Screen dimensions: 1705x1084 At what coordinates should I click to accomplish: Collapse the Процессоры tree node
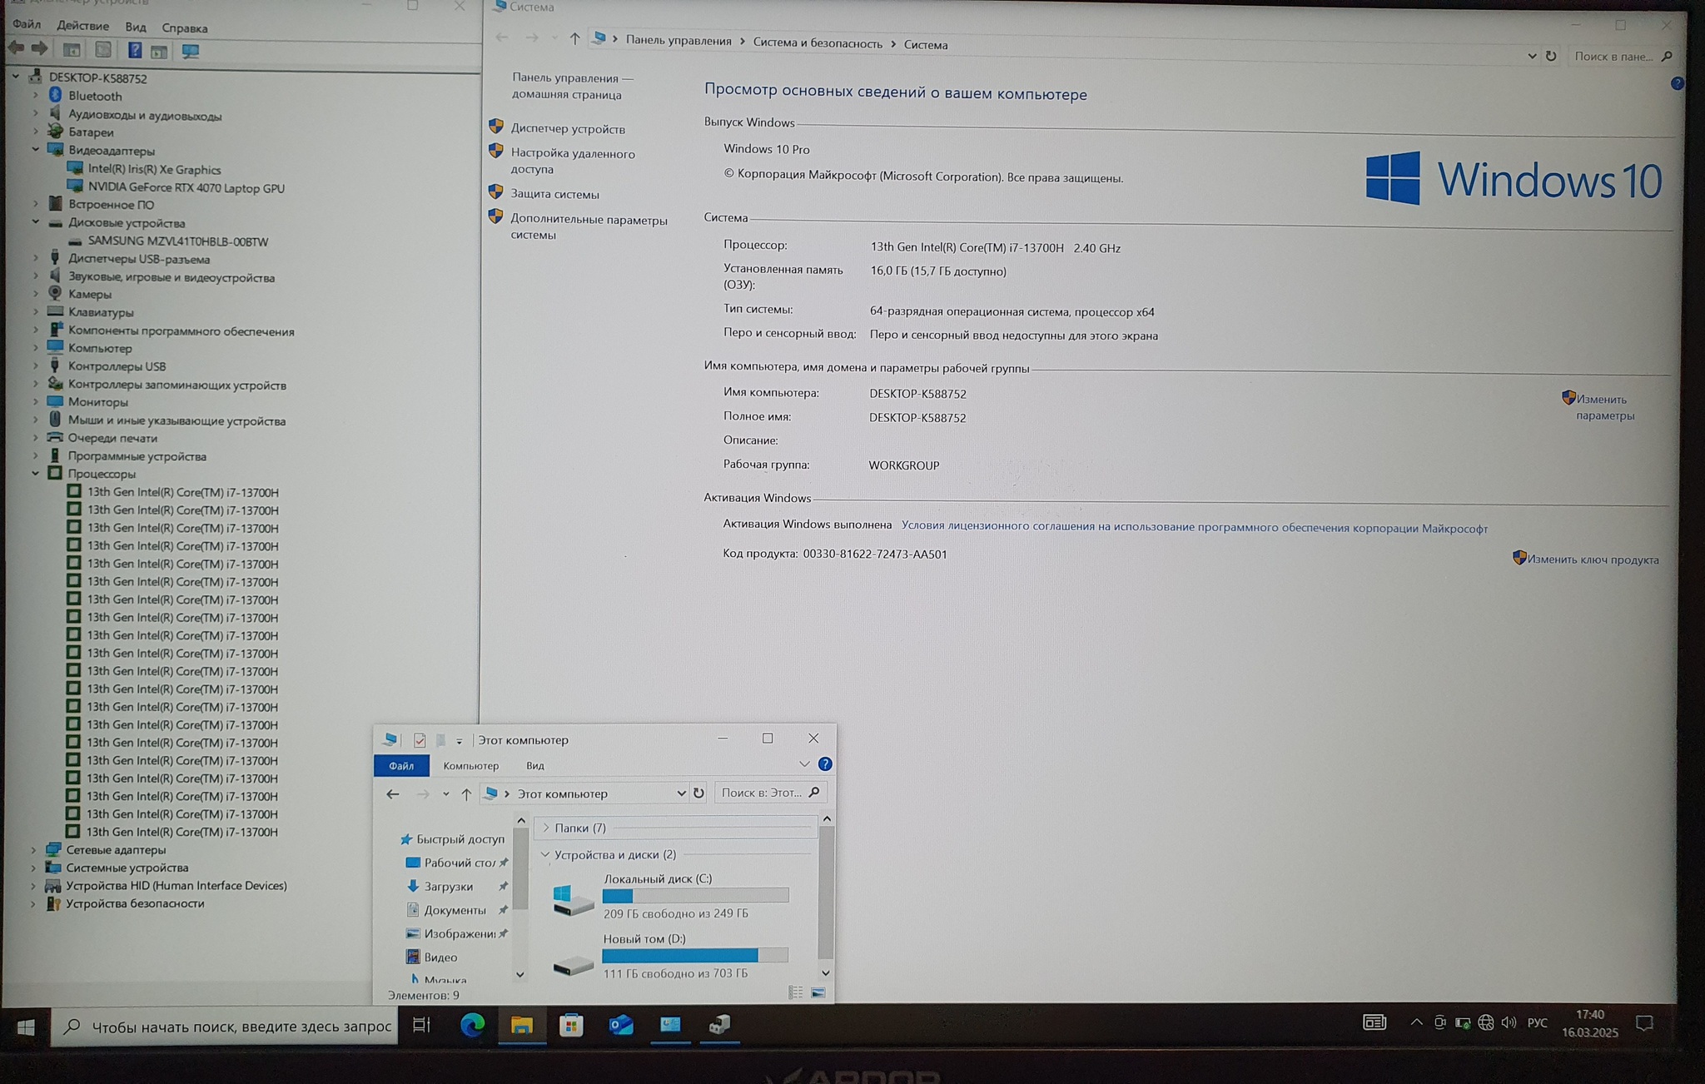click(36, 474)
